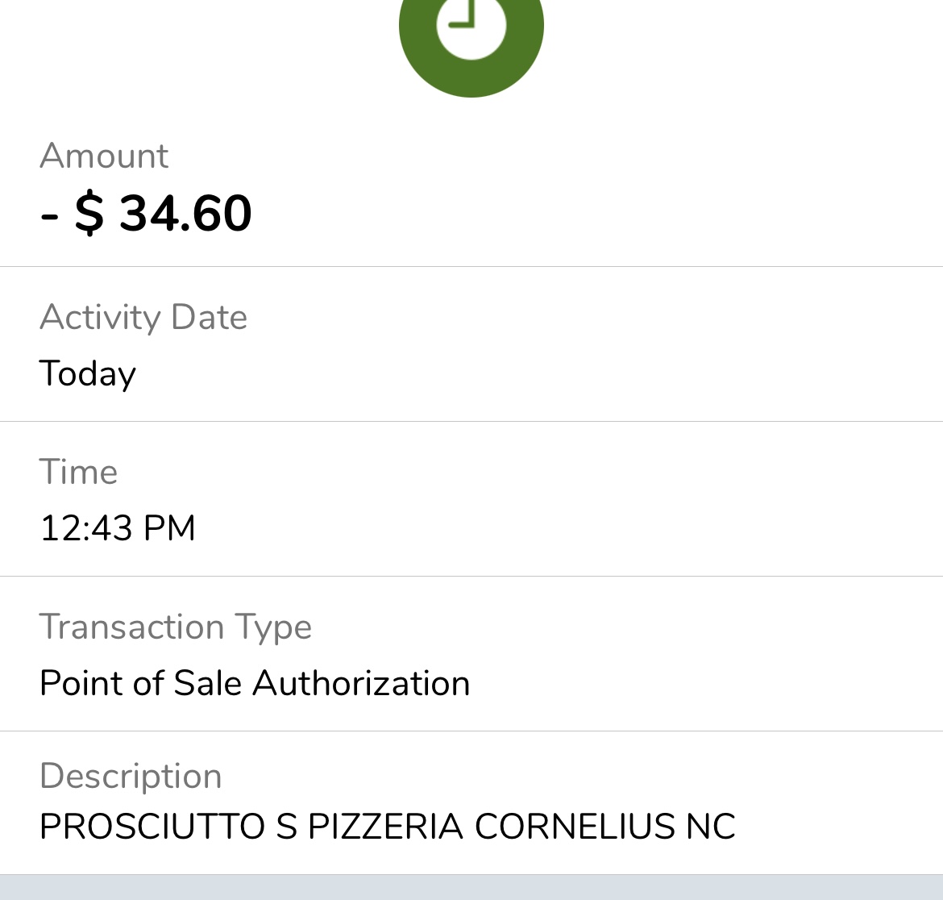Select the 12:43 time value
Image resolution: width=943 pixels, height=900 pixels.
pos(85,529)
